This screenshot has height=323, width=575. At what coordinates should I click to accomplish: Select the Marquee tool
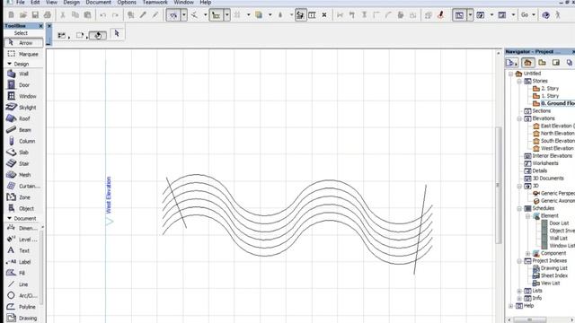point(23,54)
